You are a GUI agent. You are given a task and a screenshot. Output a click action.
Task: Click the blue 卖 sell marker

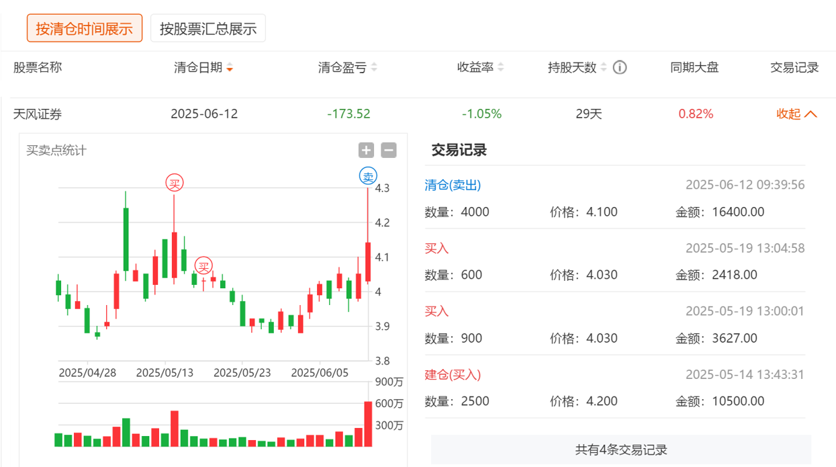tap(368, 177)
